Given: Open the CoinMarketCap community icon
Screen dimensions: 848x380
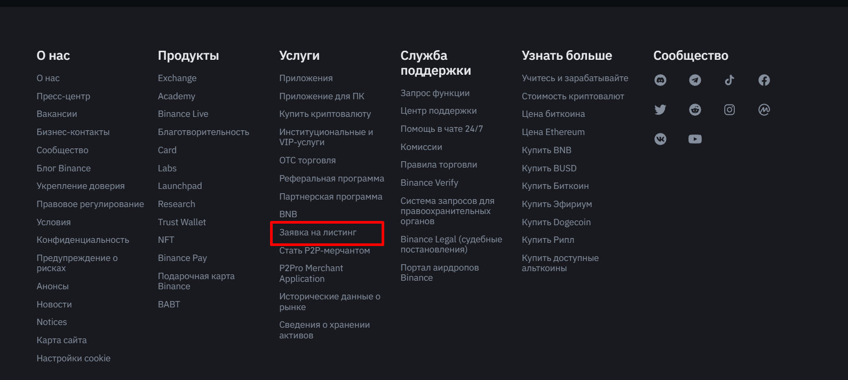Looking at the screenshot, I should click(x=764, y=109).
